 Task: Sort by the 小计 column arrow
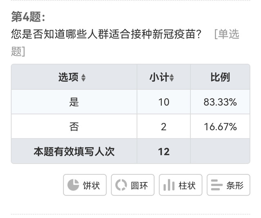(x=172, y=78)
